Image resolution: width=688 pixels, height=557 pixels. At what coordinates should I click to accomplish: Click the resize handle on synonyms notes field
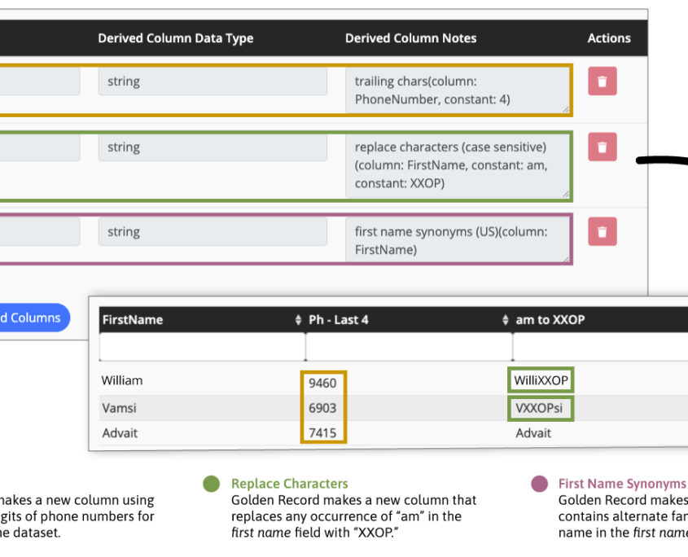(x=564, y=257)
